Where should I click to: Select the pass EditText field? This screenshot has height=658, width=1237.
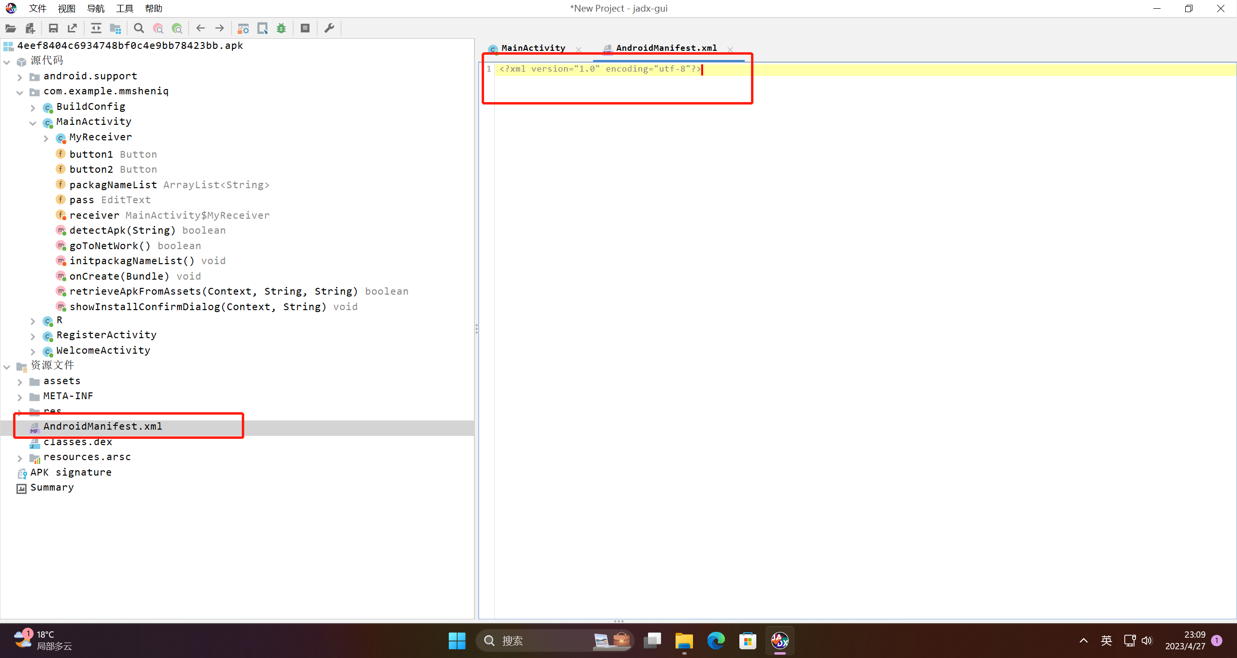click(x=110, y=200)
